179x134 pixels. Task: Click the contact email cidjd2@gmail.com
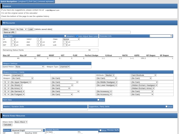(52, 10)
